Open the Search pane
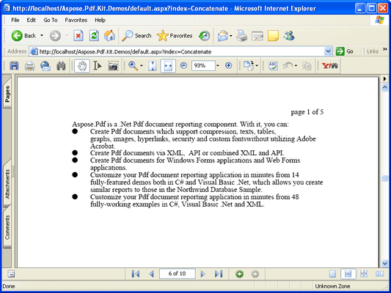This screenshot has height=293, width=391. coord(136,36)
